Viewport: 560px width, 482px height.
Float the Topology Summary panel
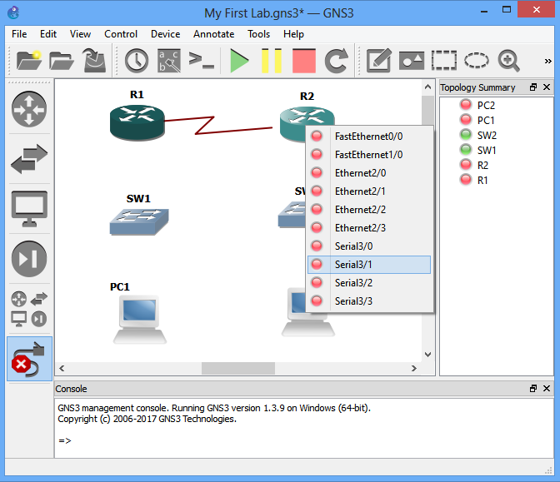(533, 87)
